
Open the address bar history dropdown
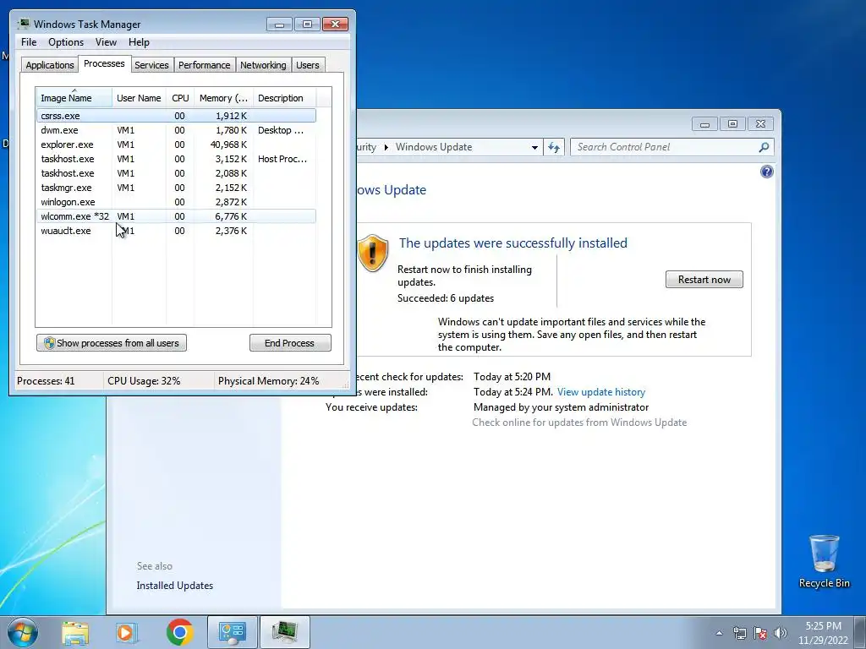click(x=534, y=147)
